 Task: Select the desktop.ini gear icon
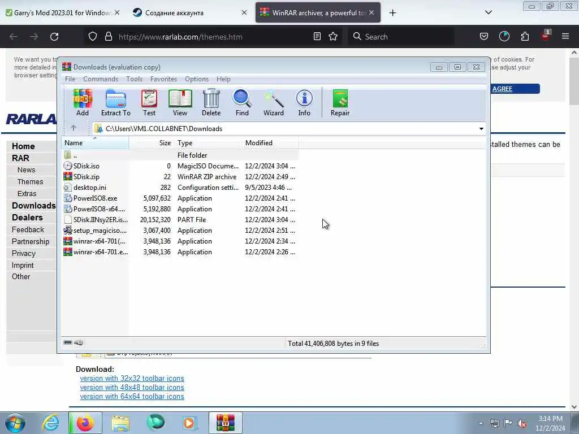tap(68, 188)
